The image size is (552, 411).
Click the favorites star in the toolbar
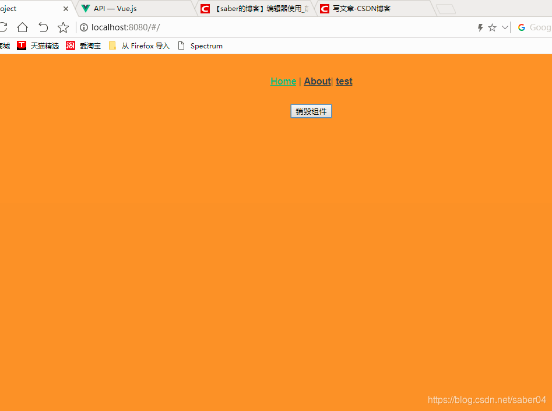[63, 27]
